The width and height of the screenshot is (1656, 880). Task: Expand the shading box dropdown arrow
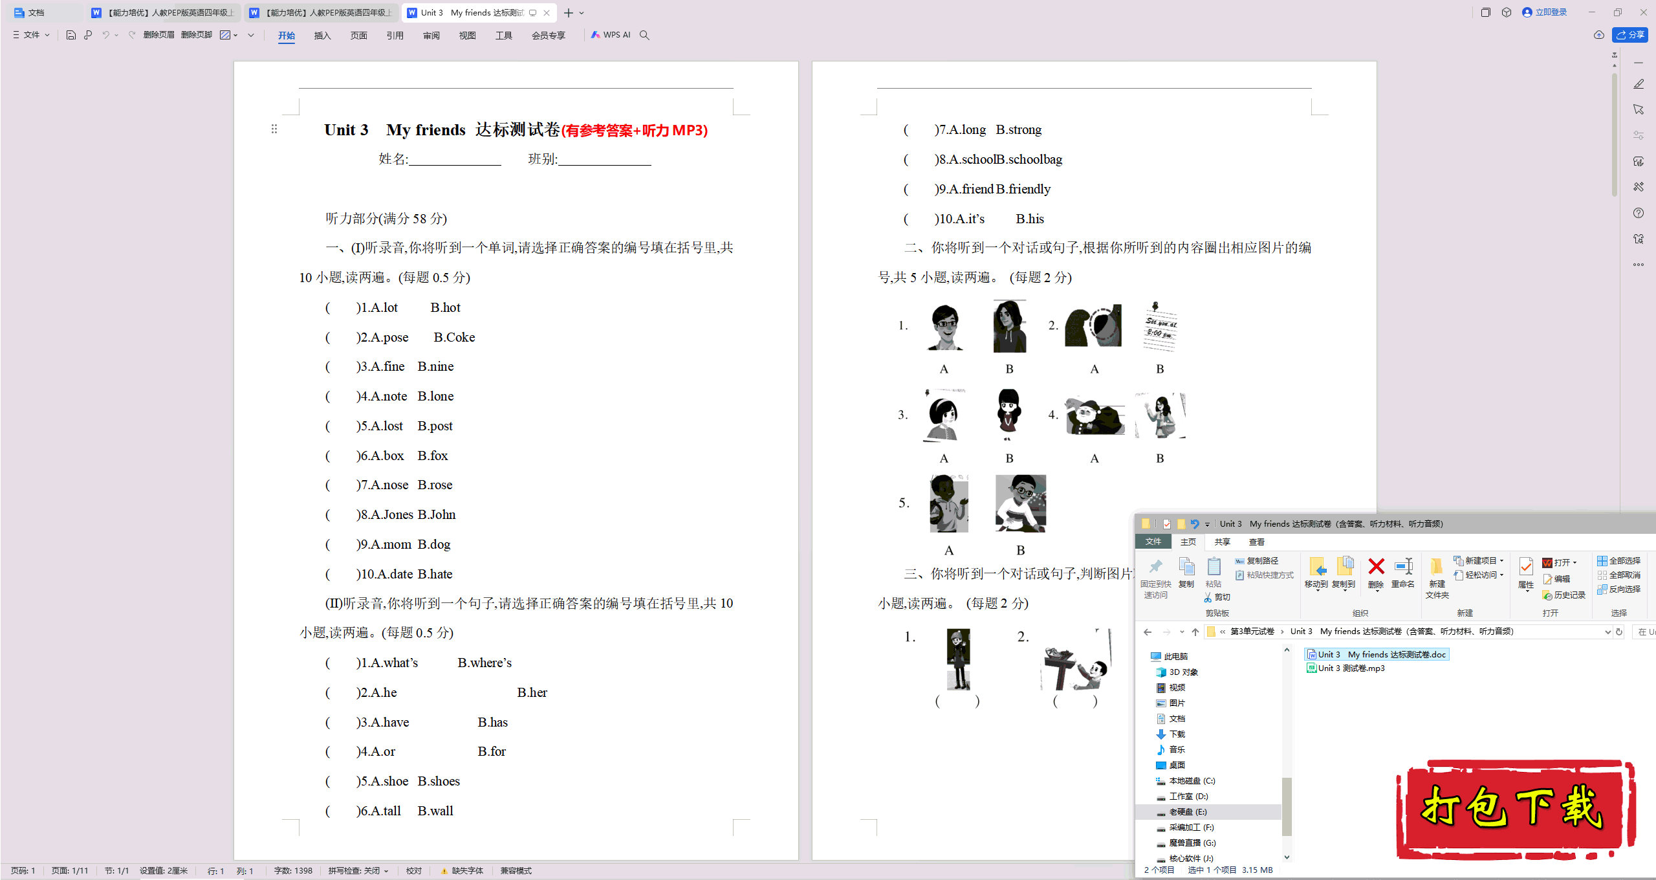236,35
